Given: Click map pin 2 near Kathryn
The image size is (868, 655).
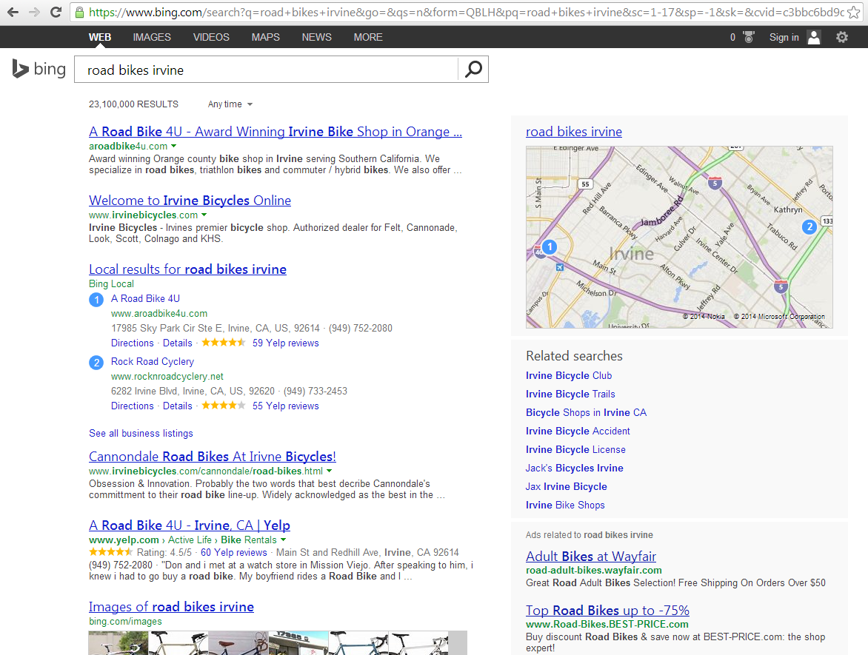Looking at the screenshot, I should pos(809,226).
